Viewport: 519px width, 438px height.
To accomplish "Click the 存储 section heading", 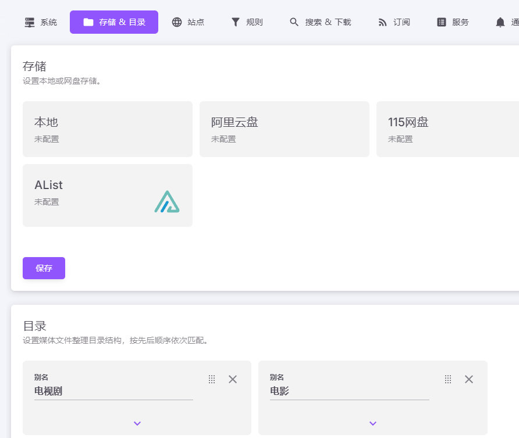I will point(34,66).
